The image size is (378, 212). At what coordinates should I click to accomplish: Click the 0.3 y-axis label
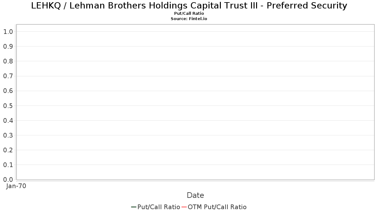(8, 135)
